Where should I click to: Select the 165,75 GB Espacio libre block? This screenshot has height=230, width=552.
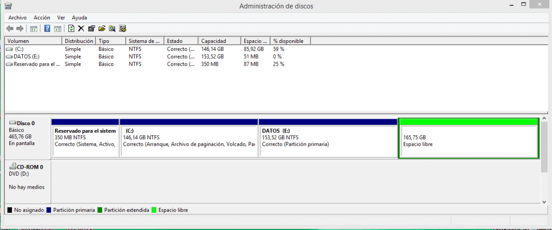click(x=468, y=140)
